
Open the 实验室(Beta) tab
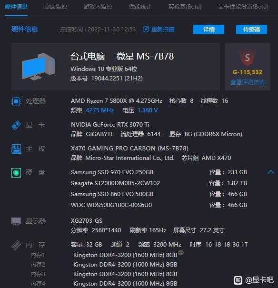pos(185,7)
